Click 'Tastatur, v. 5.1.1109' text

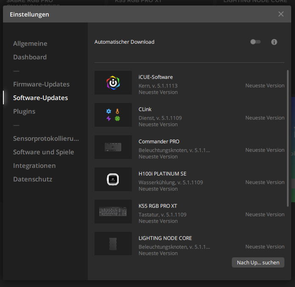162,215
